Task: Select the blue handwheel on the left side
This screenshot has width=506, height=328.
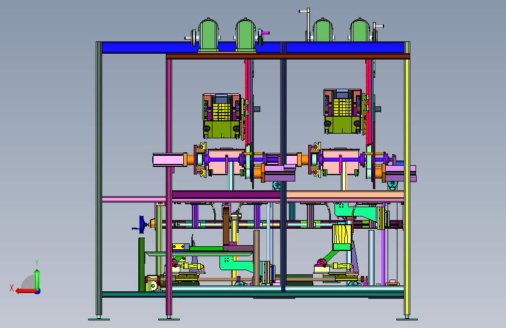Action: (141, 225)
